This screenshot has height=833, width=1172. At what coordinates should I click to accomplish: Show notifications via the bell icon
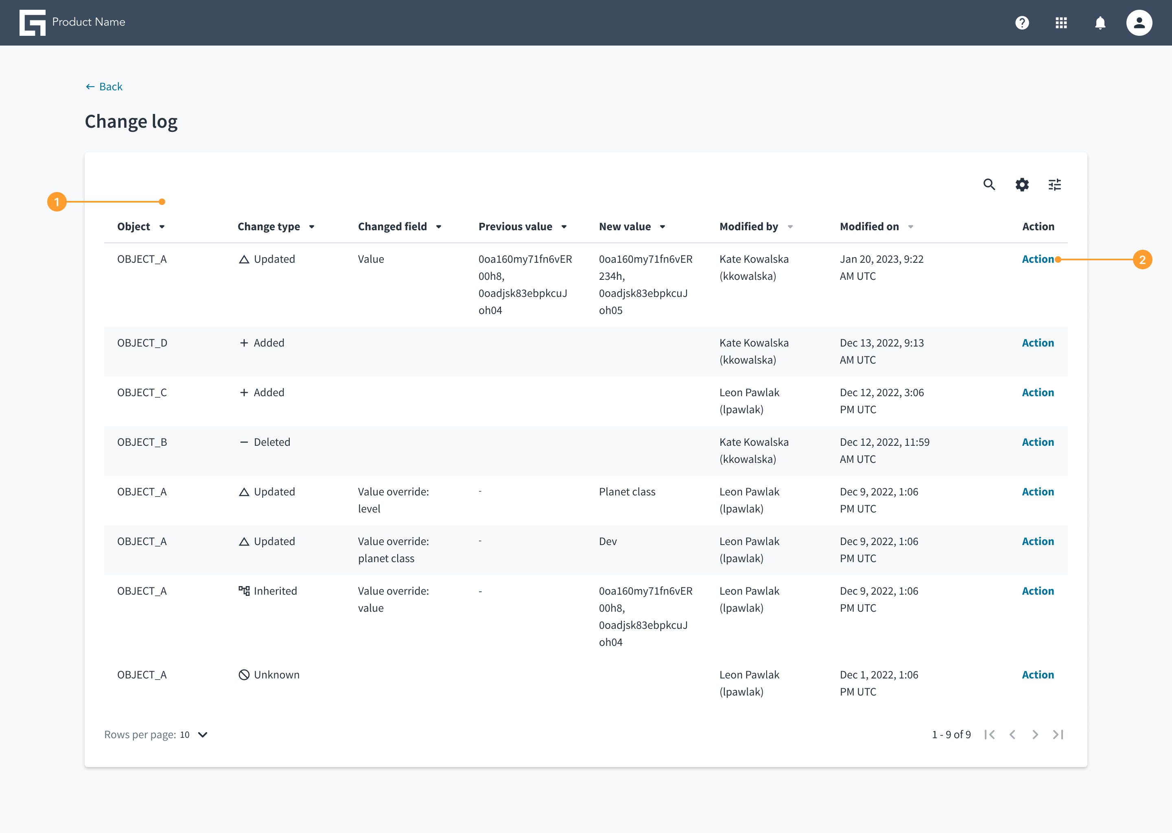1100,22
